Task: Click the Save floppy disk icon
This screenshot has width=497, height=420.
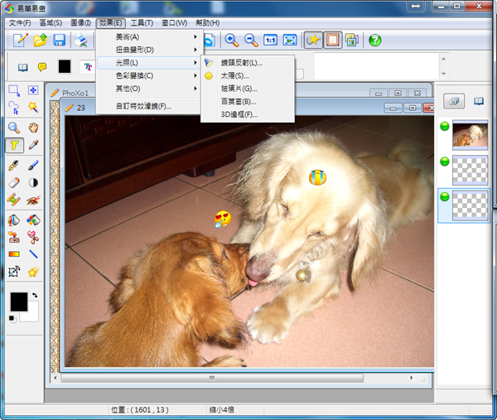Action: pos(60,41)
